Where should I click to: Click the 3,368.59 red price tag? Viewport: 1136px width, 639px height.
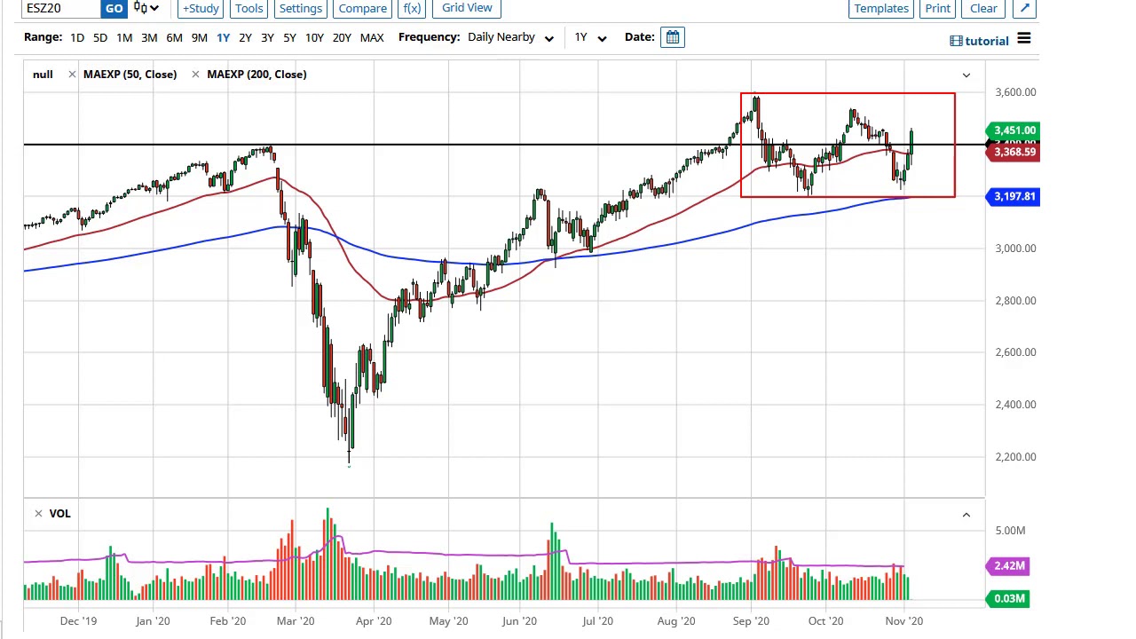(x=1013, y=153)
